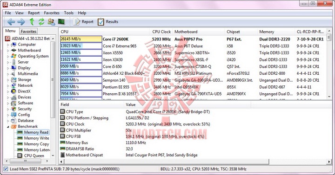Switch to the Favorites tab
335x175 pixels.
[x=28, y=32]
